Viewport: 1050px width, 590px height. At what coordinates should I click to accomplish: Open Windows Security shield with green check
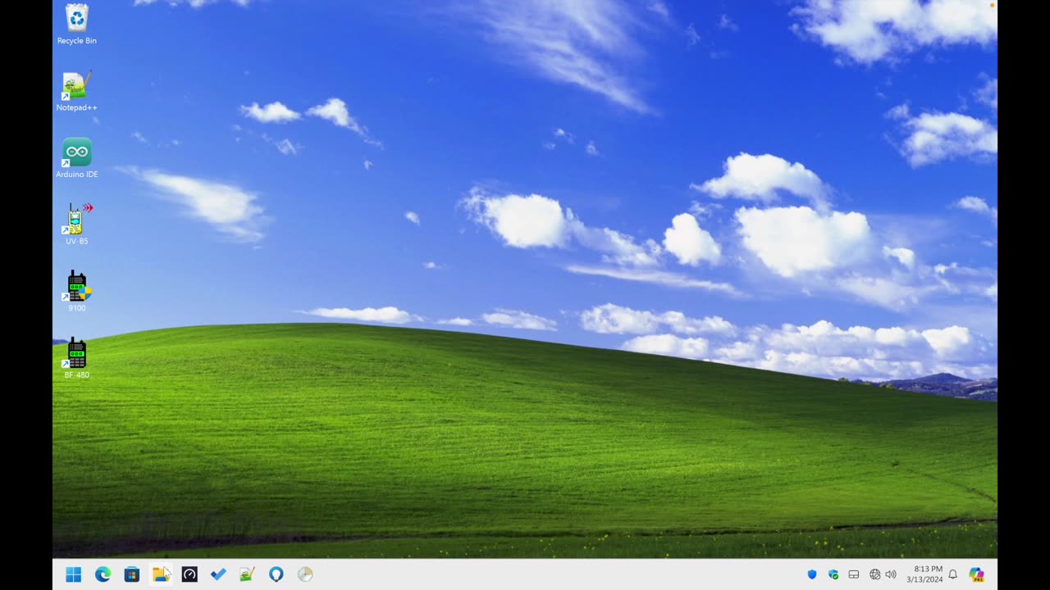click(833, 574)
